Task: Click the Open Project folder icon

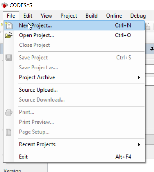Action: [9, 35]
